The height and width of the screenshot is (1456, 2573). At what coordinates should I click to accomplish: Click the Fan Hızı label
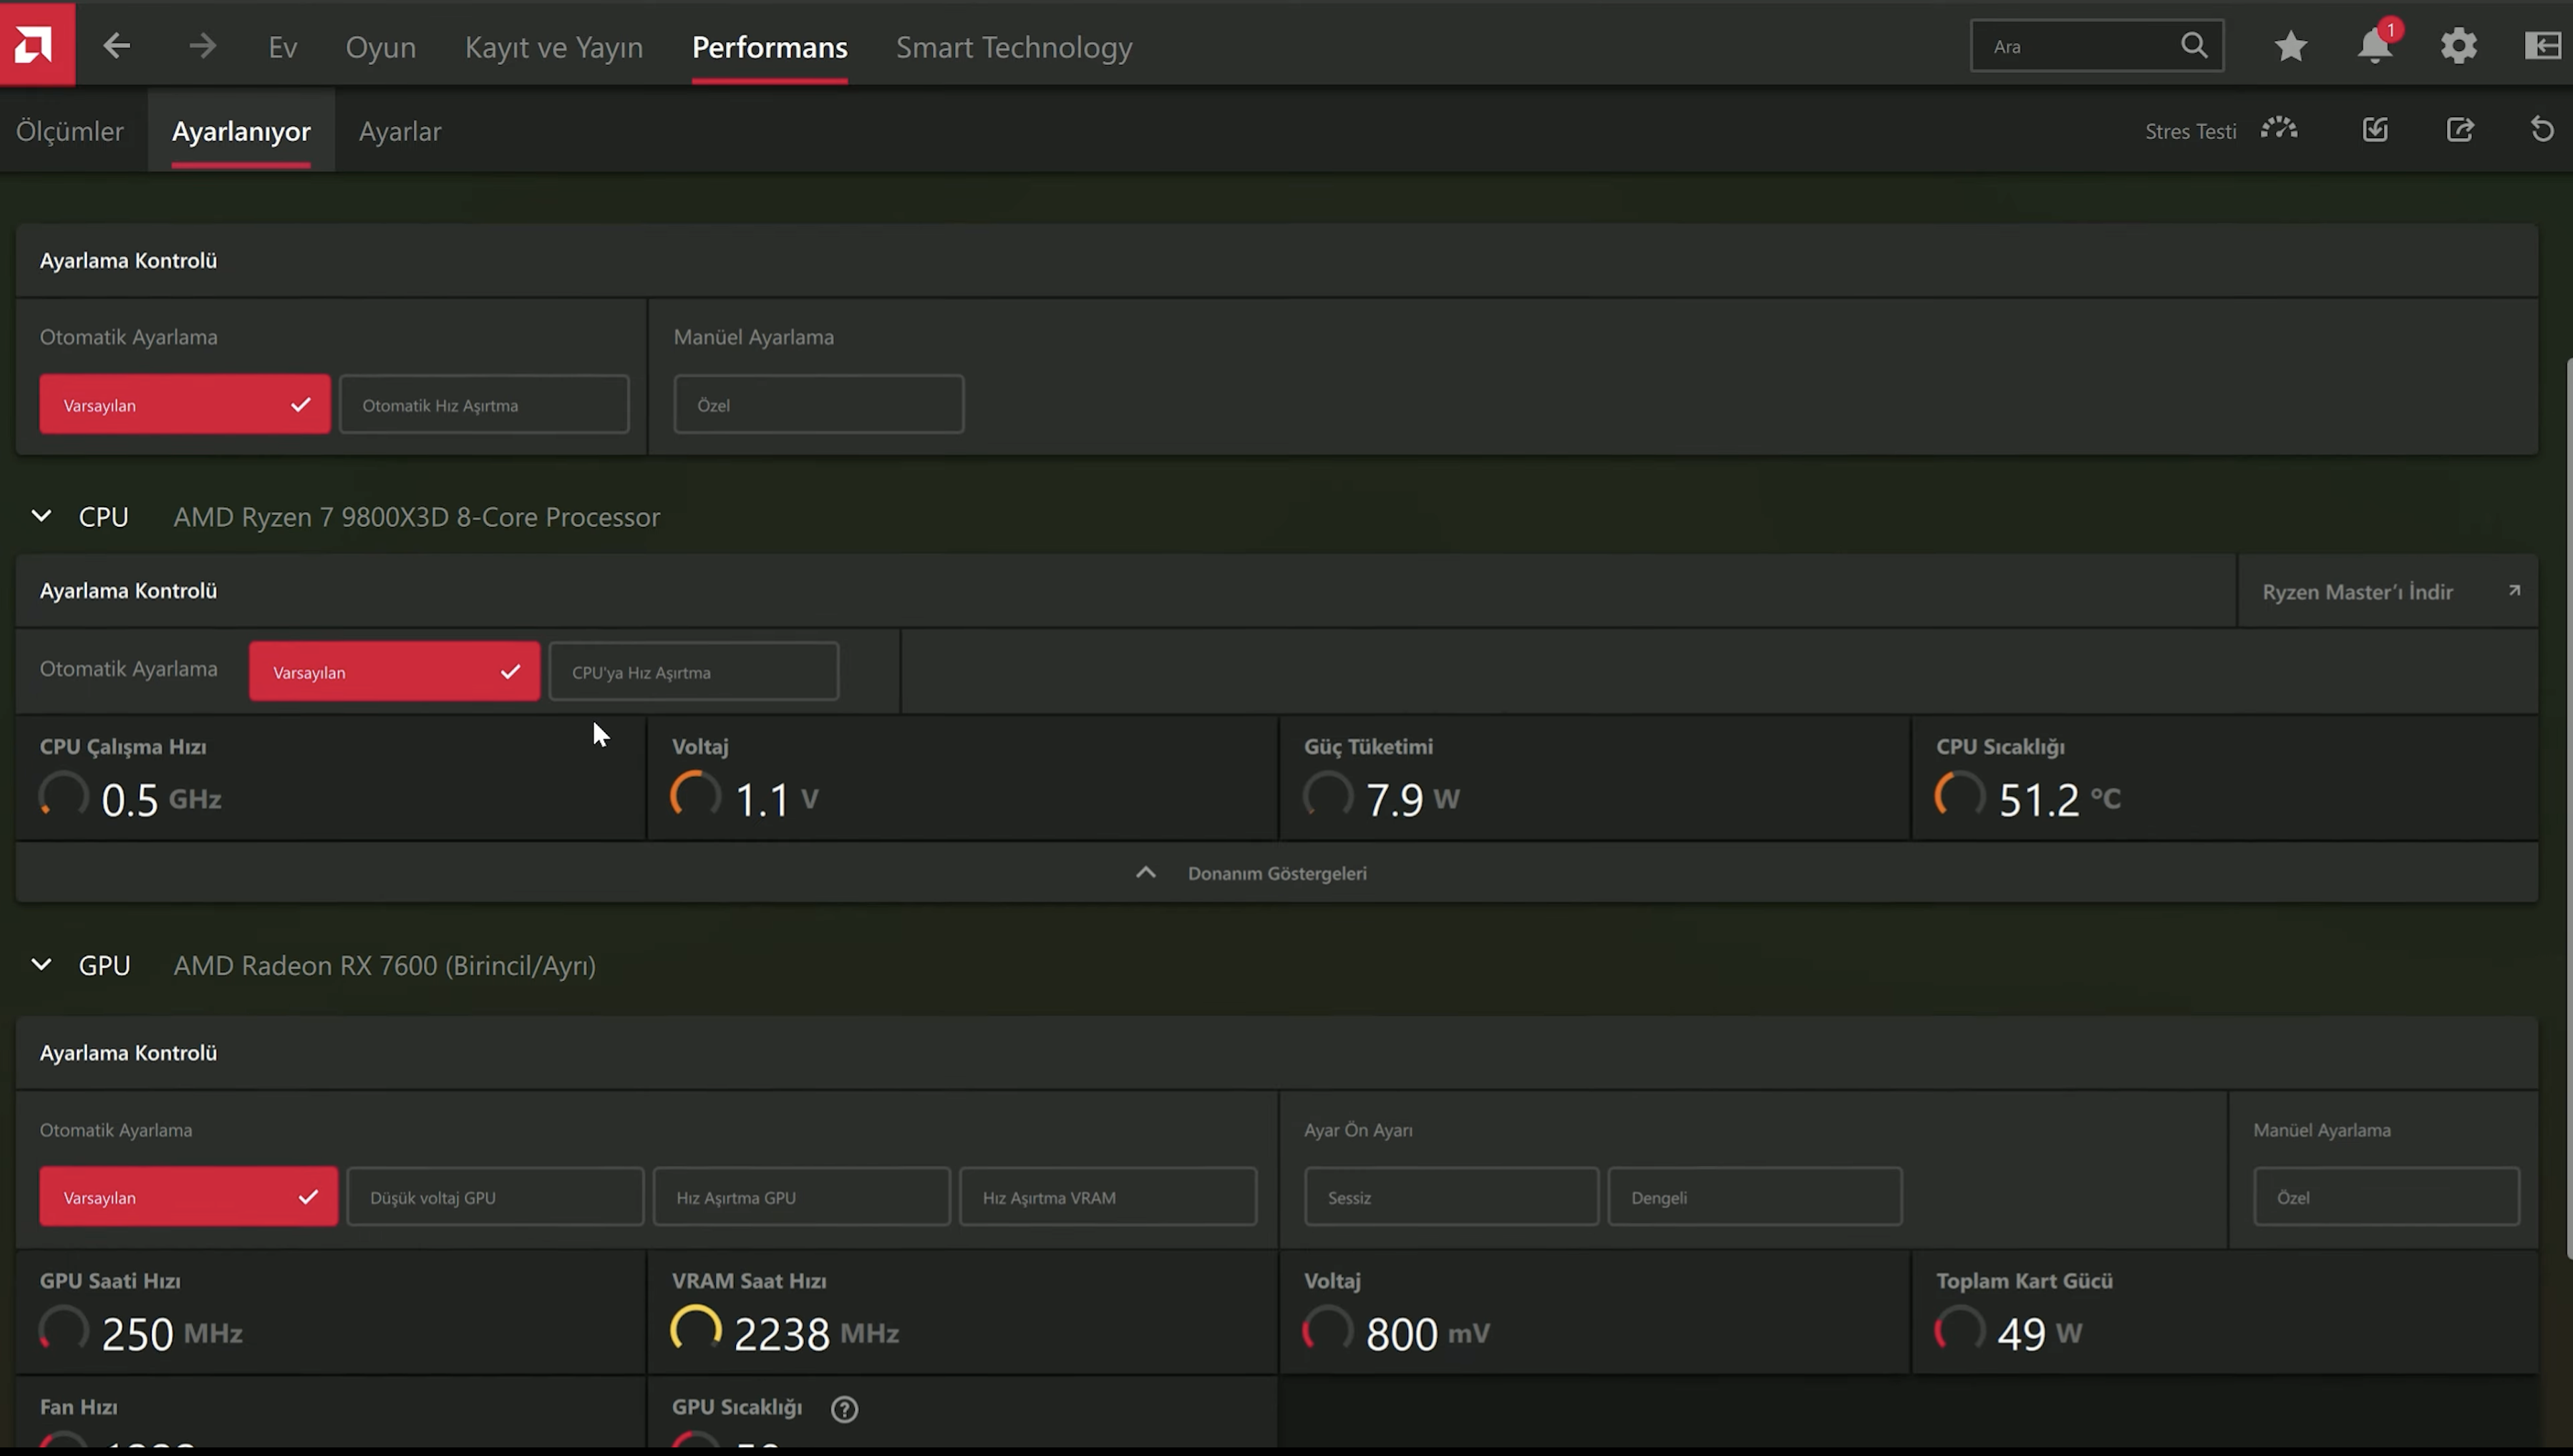79,1407
